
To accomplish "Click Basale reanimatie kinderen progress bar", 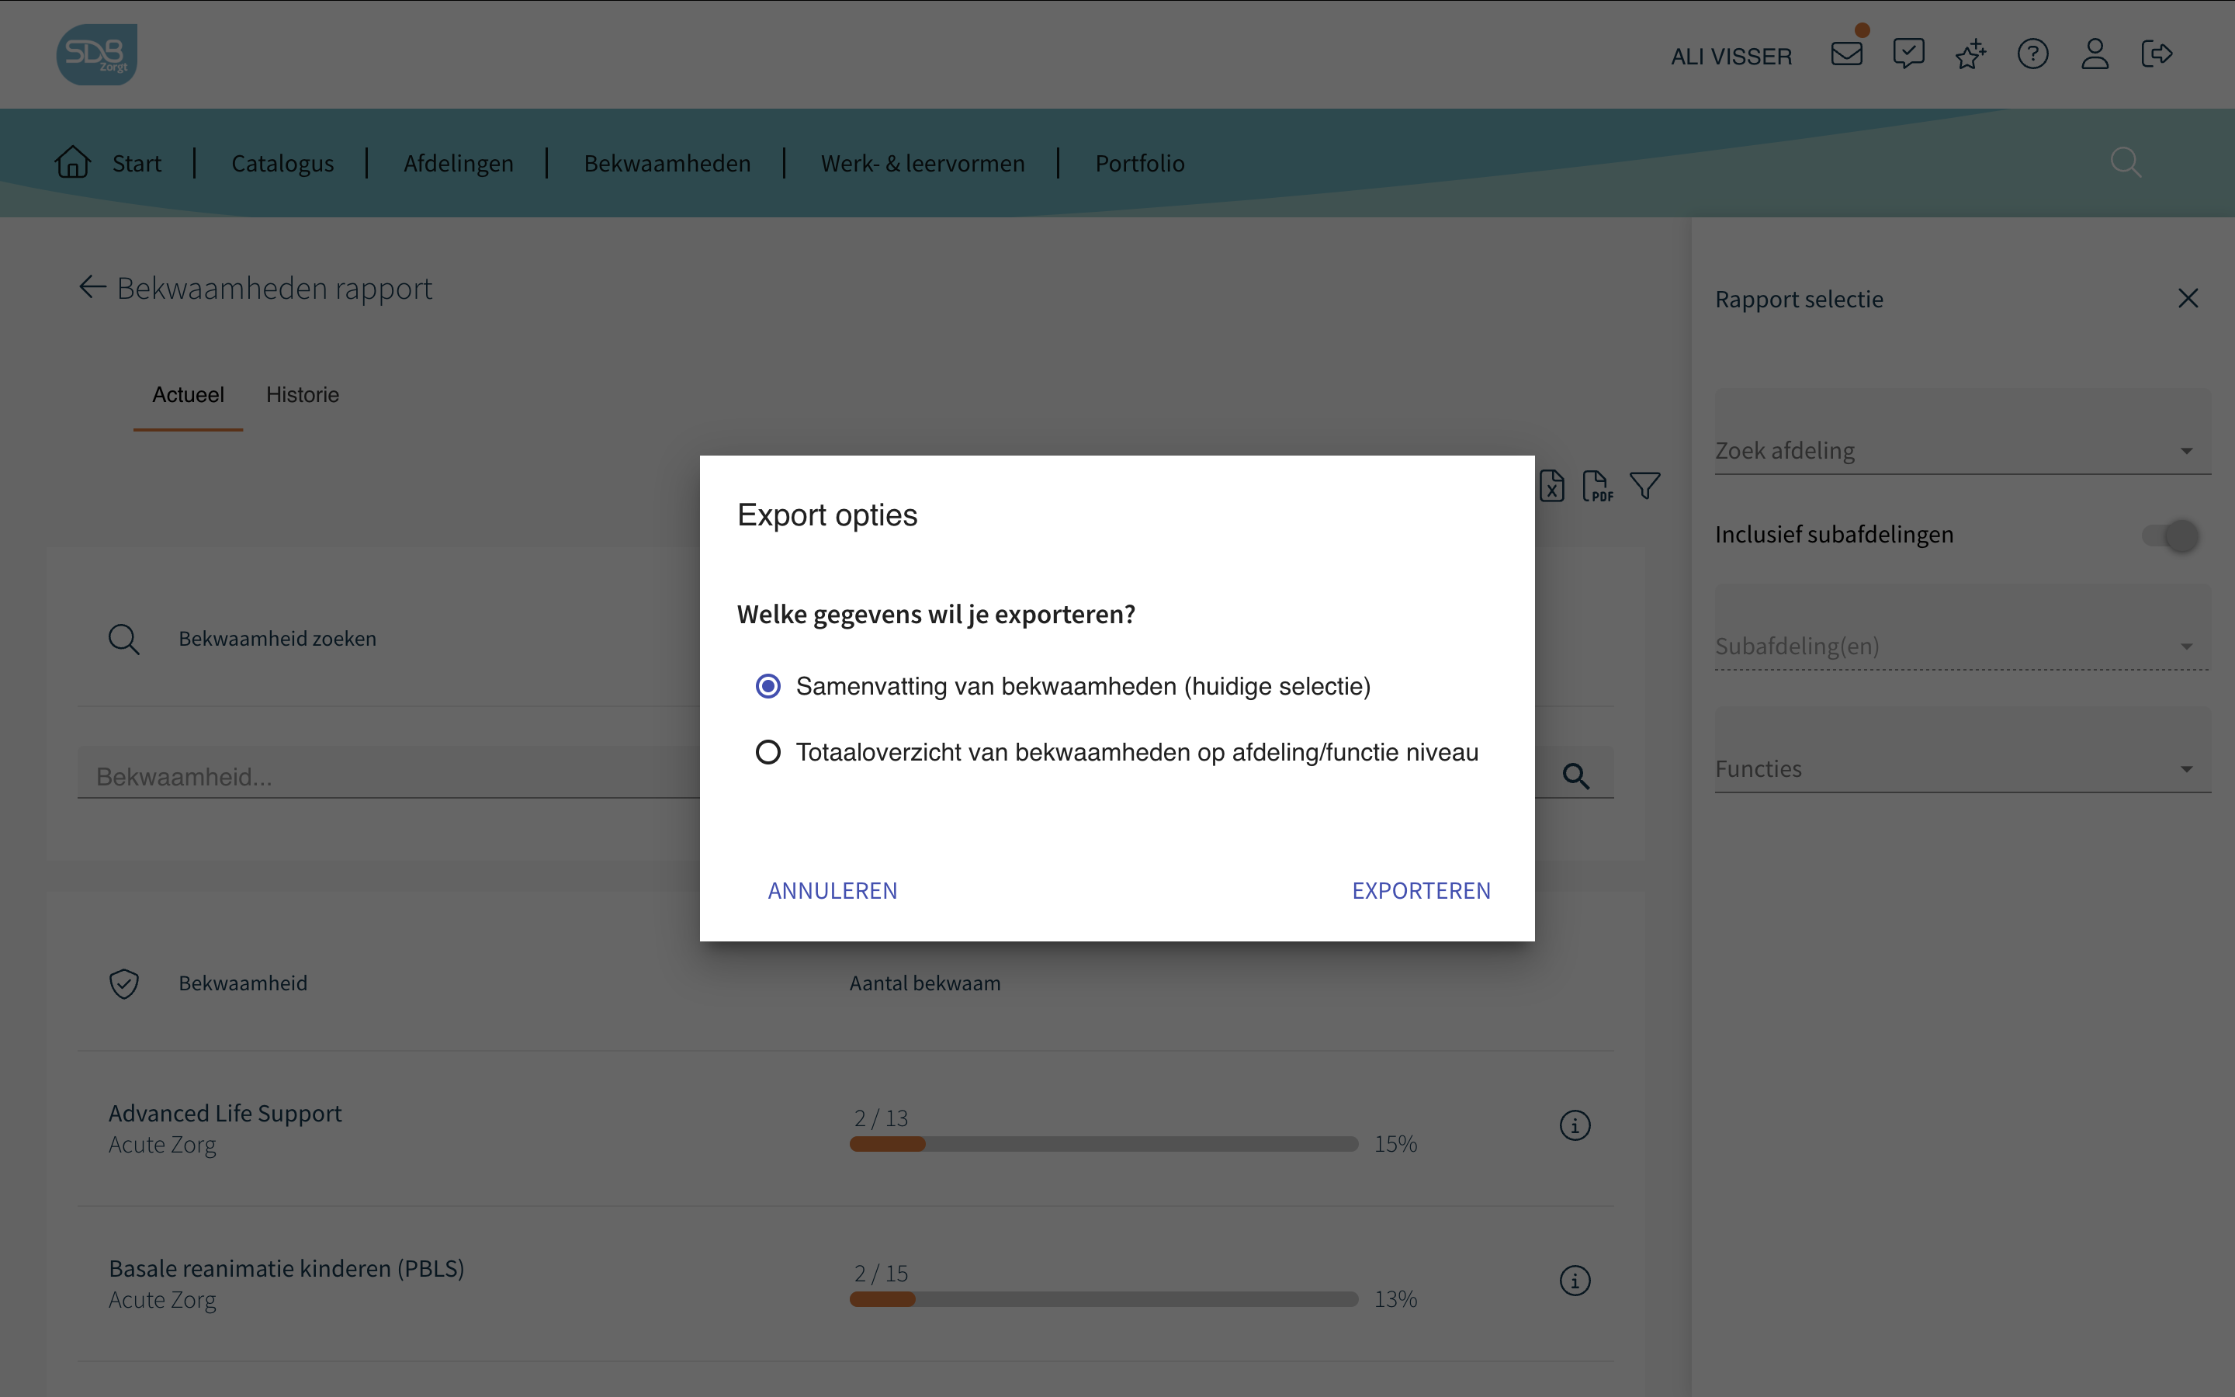I will tap(1104, 1299).
